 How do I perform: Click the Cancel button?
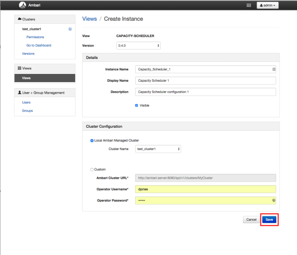pyautogui.click(x=251, y=219)
